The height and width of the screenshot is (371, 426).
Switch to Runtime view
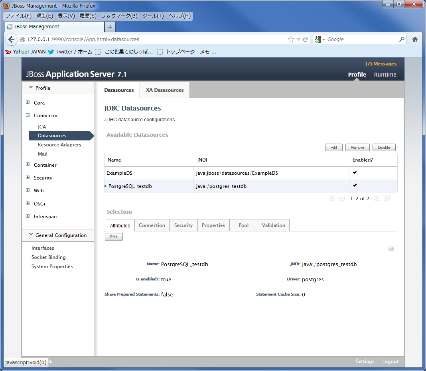click(385, 75)
